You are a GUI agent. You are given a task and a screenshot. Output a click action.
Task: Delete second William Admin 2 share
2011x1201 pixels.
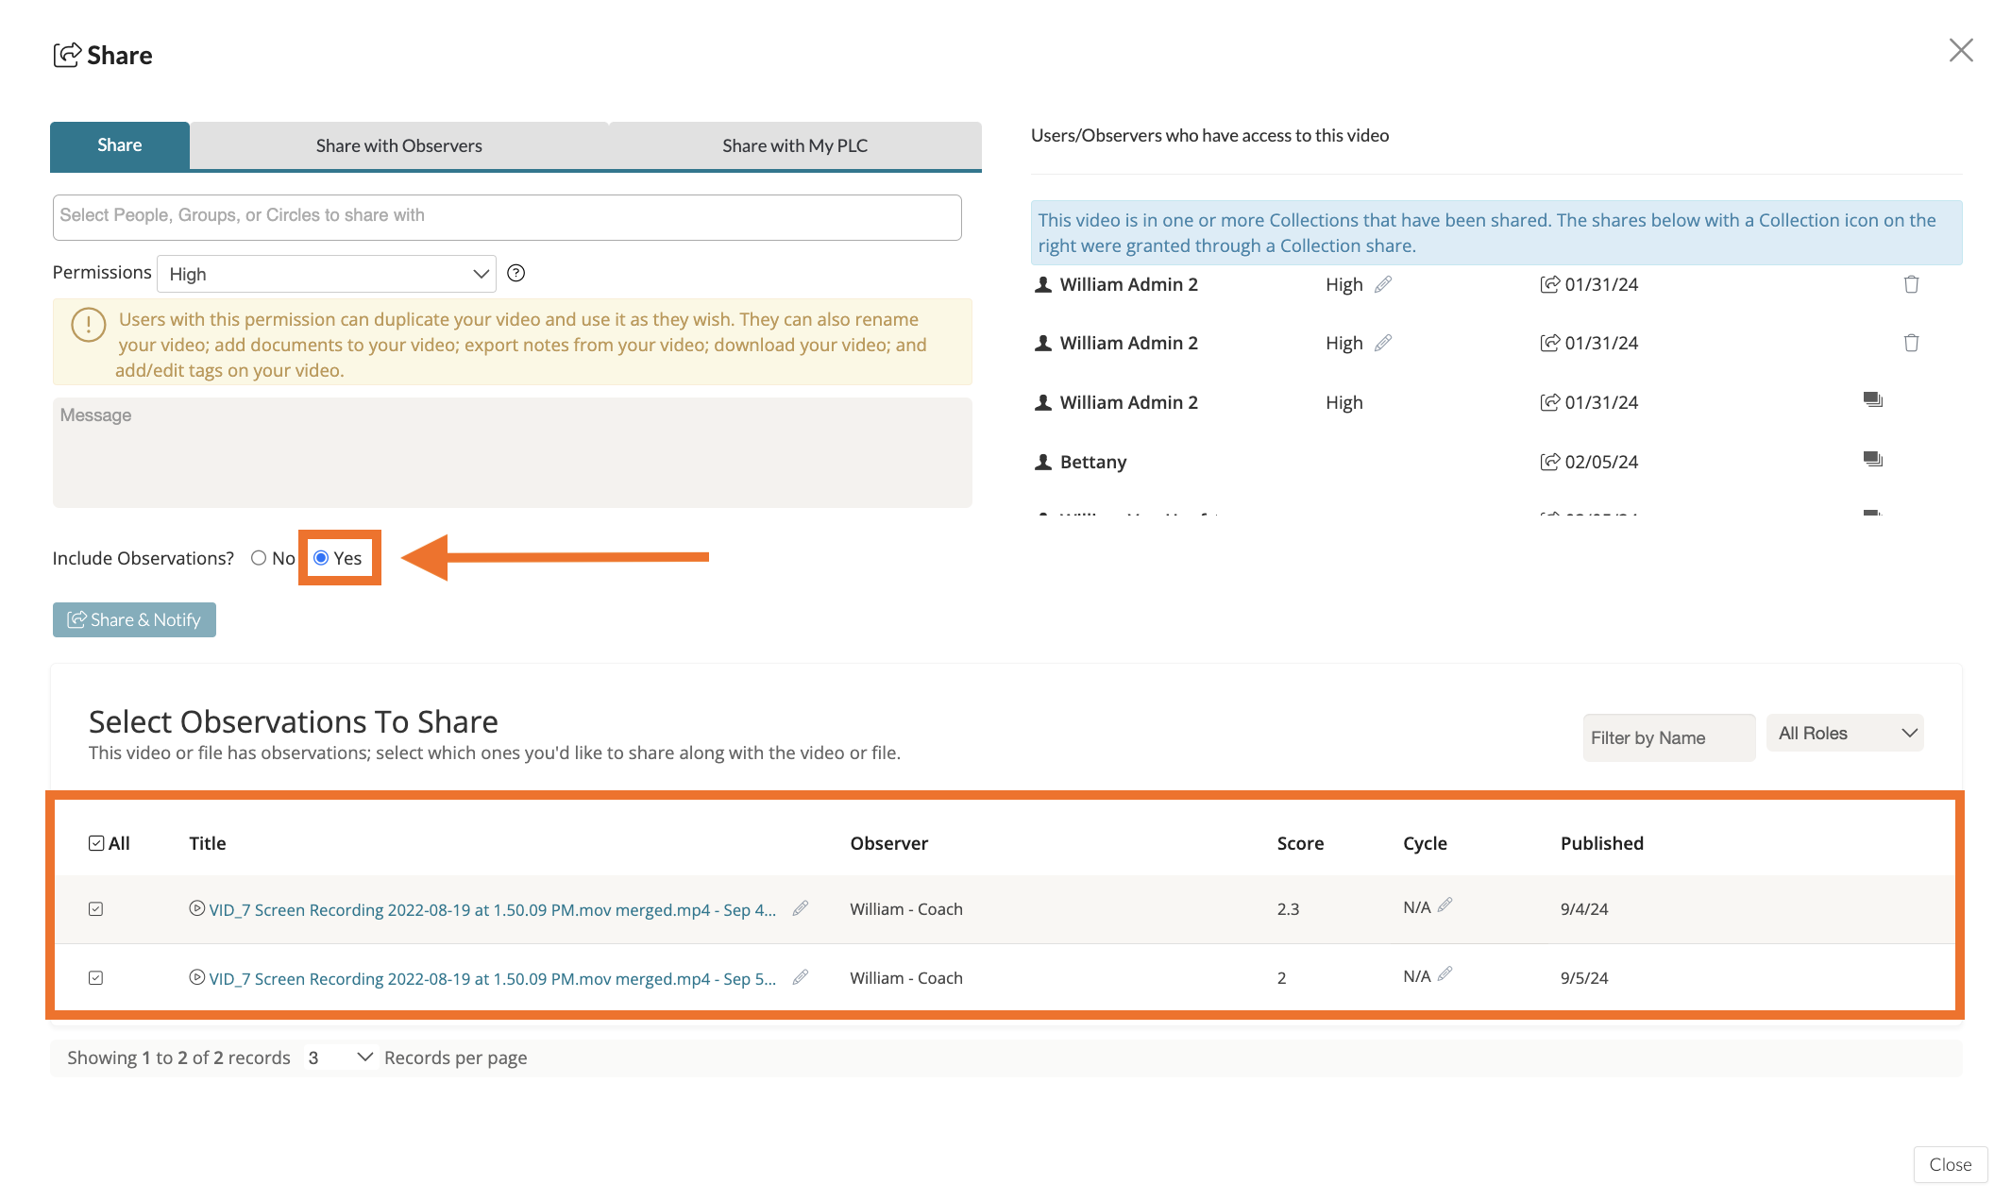click(x=1911, y=343)
